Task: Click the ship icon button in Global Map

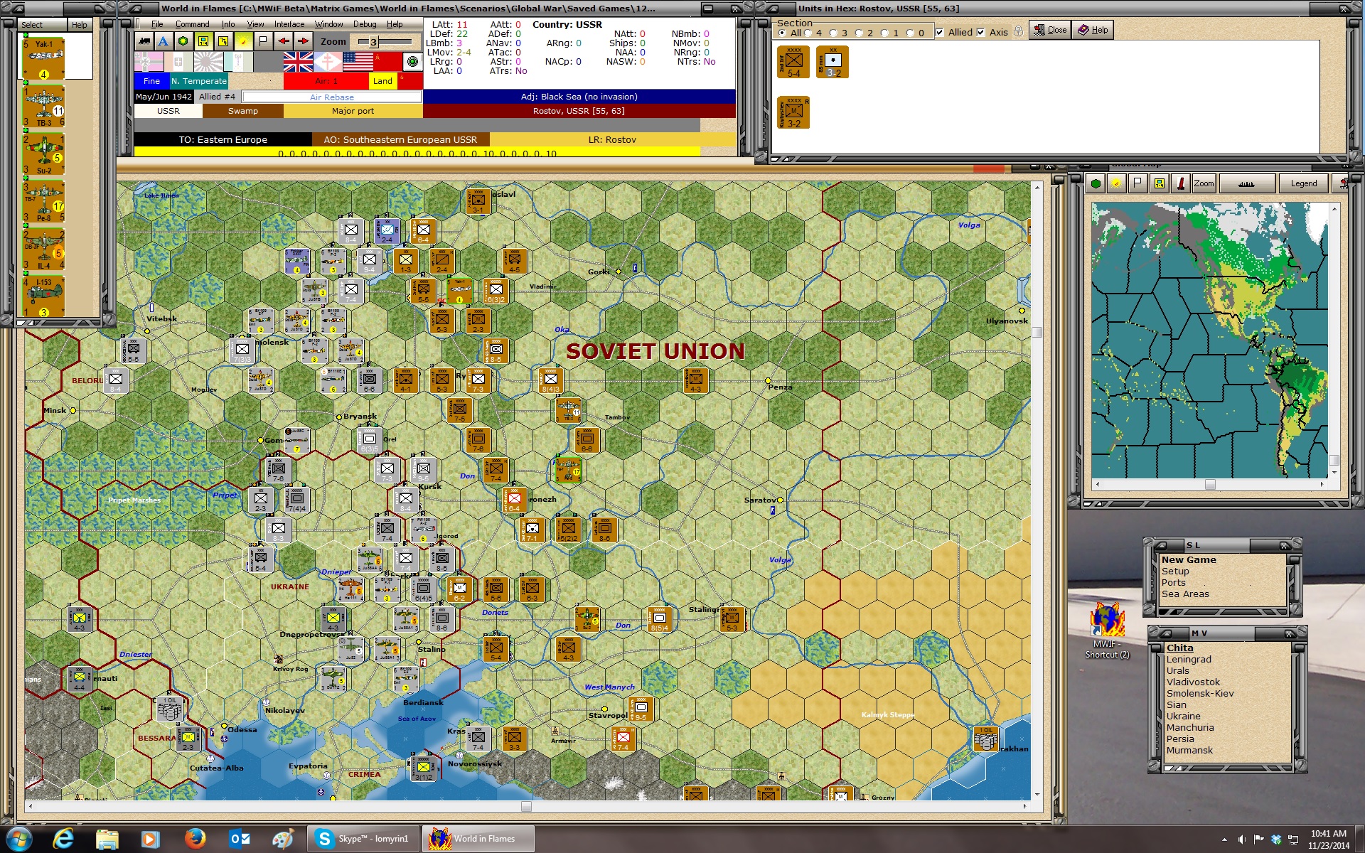Action: pos(1246,183)
